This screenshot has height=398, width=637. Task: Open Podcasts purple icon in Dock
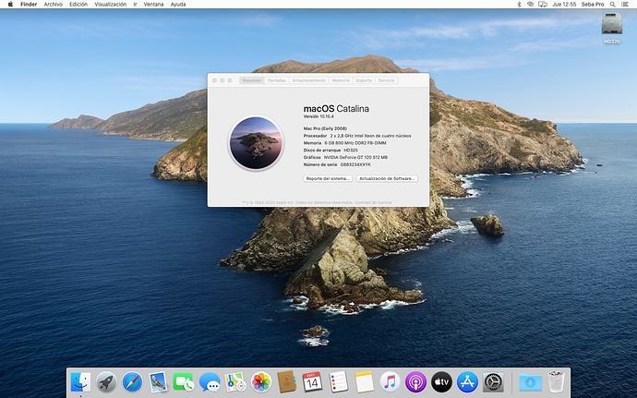pos(415,382)
